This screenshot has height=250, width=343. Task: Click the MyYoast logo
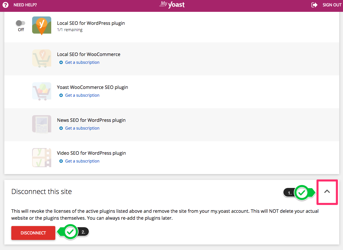click(x=172, y=5)
